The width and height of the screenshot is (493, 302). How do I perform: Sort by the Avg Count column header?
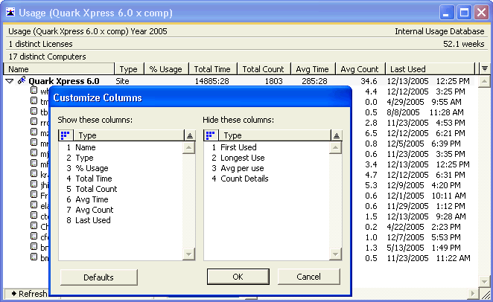(x=360, y=68)
